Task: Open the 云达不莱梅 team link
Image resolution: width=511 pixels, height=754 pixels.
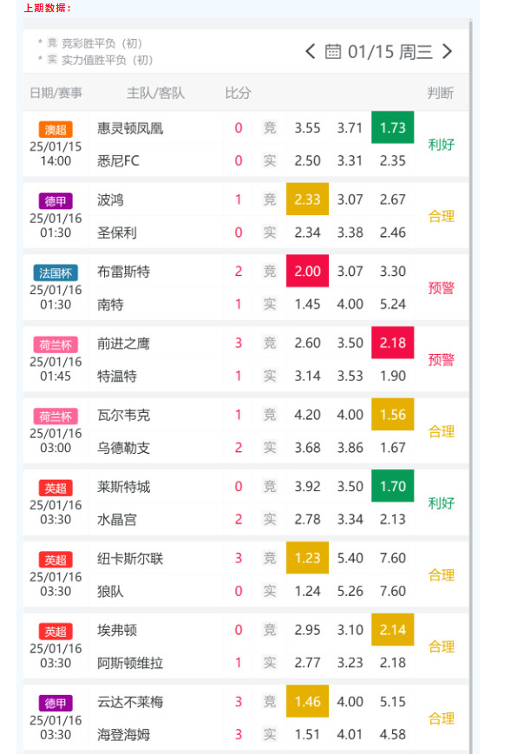Action: point(130,702)
